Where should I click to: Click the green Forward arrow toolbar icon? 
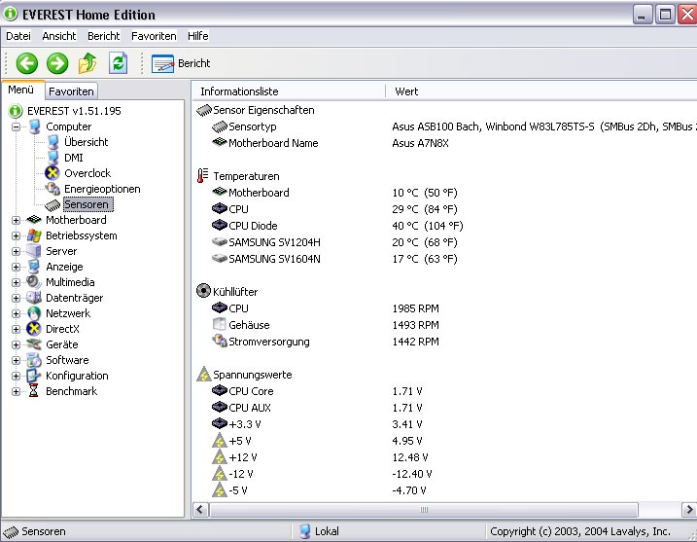(57, 63)
